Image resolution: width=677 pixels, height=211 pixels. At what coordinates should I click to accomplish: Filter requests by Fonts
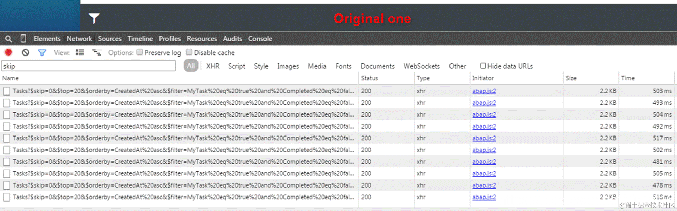coord(344,66)
